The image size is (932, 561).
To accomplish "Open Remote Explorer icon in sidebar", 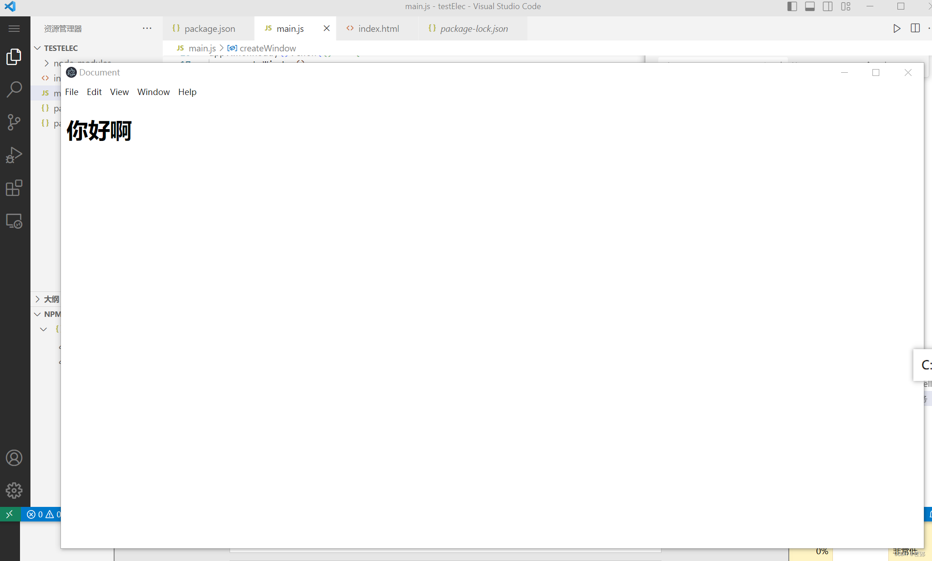I will [14, 221].
